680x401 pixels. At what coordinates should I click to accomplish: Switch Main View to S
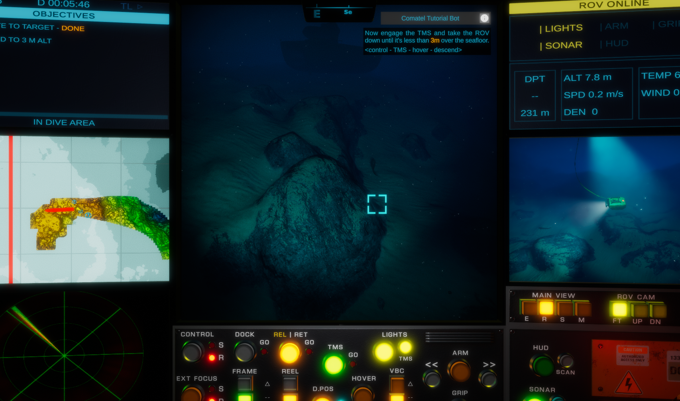tap(564, 309)
